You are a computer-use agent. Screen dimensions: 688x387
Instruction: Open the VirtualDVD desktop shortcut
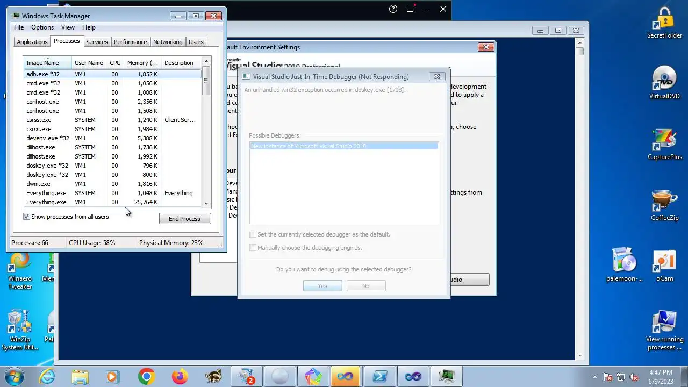(664, 83)
